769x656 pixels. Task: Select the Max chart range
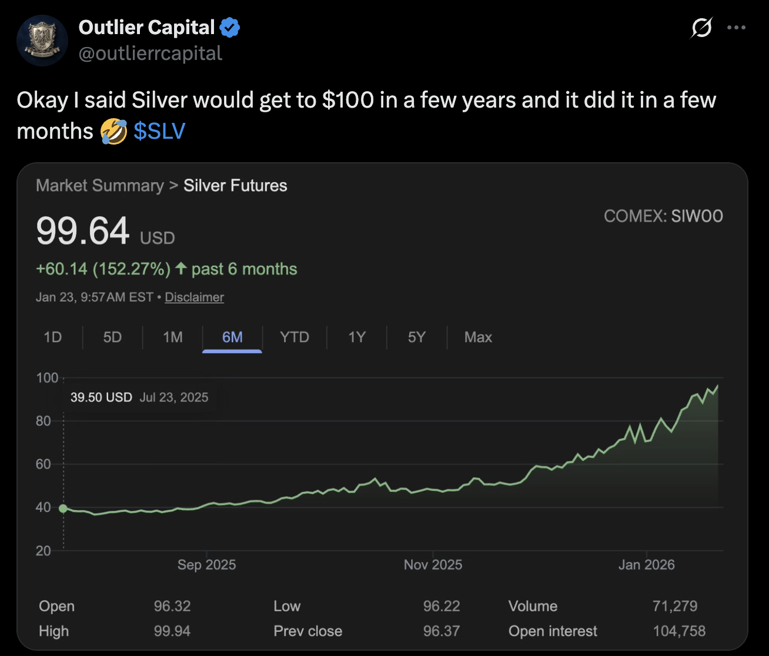478,337
